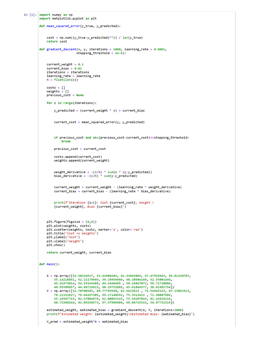Click the def main(): line
This screenshot has height=338, width=254.
pyautogui.click(x=49, y=264)
